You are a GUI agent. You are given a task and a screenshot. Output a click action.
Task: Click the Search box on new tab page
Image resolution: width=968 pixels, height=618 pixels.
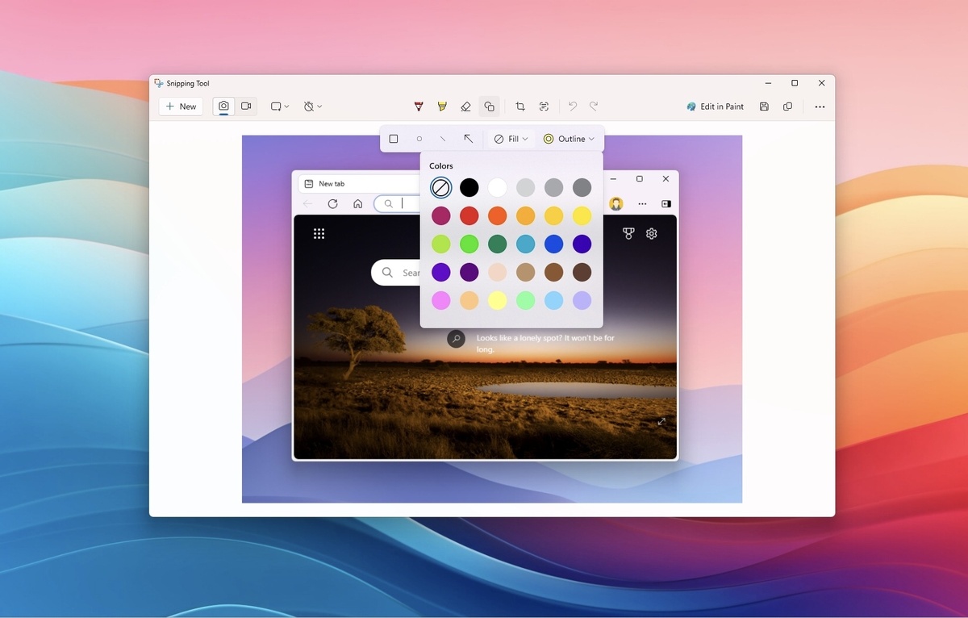396,273
